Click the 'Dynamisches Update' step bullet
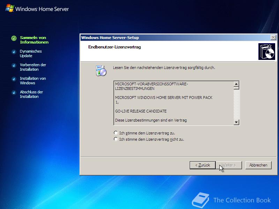This screenshot has width=279, height=209. click(x=14, y=52)
